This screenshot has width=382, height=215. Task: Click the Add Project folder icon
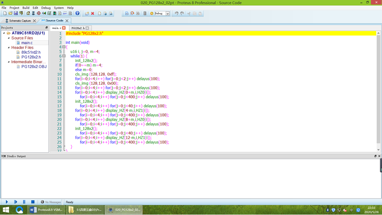click(x=87, y=14)
